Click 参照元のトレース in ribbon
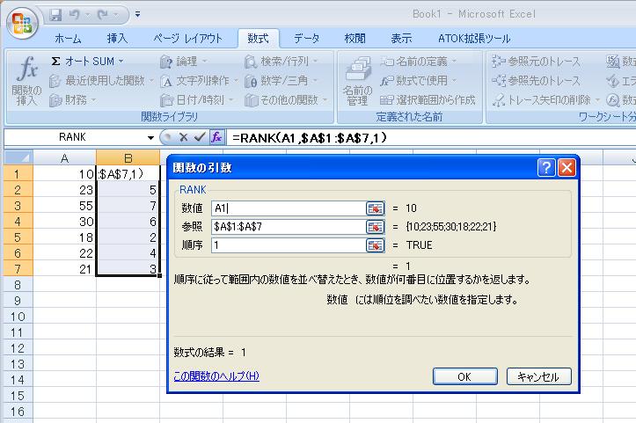The width and height of the screenshot is (636, 423). tap(536, 62)
